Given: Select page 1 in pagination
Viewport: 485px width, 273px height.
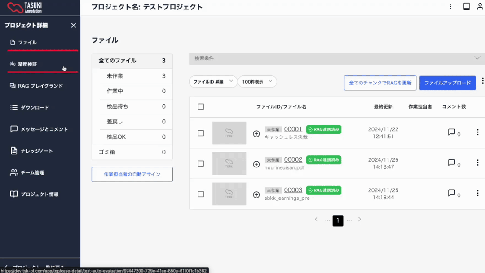Looking at the screenshot, I should (x=338, y=221).
